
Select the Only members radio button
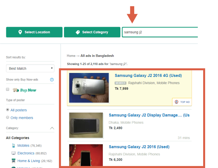pyautogui.click(x=8, y=117)
